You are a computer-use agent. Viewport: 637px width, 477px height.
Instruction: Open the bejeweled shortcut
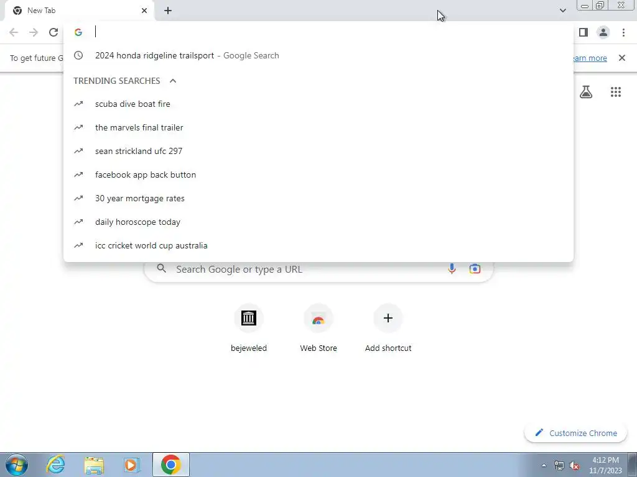tap(249, 329)
